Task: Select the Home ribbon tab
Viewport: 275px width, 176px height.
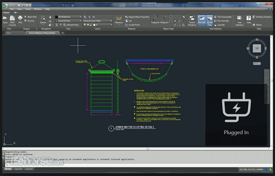Action: pos(6,13)
